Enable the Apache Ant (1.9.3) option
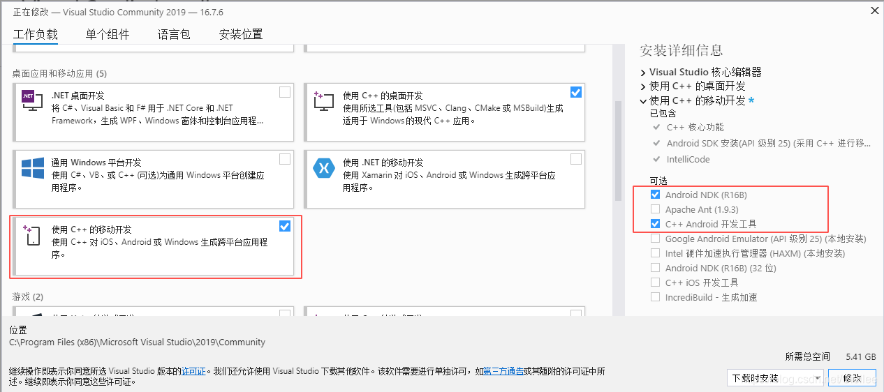 pos(655,209)
